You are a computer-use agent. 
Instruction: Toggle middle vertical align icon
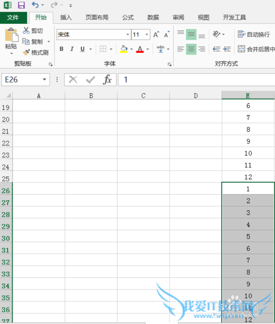pos(191,34)
